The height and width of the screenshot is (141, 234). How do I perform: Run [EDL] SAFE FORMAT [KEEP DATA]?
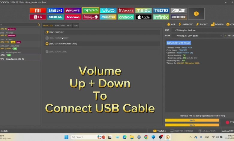102,44
